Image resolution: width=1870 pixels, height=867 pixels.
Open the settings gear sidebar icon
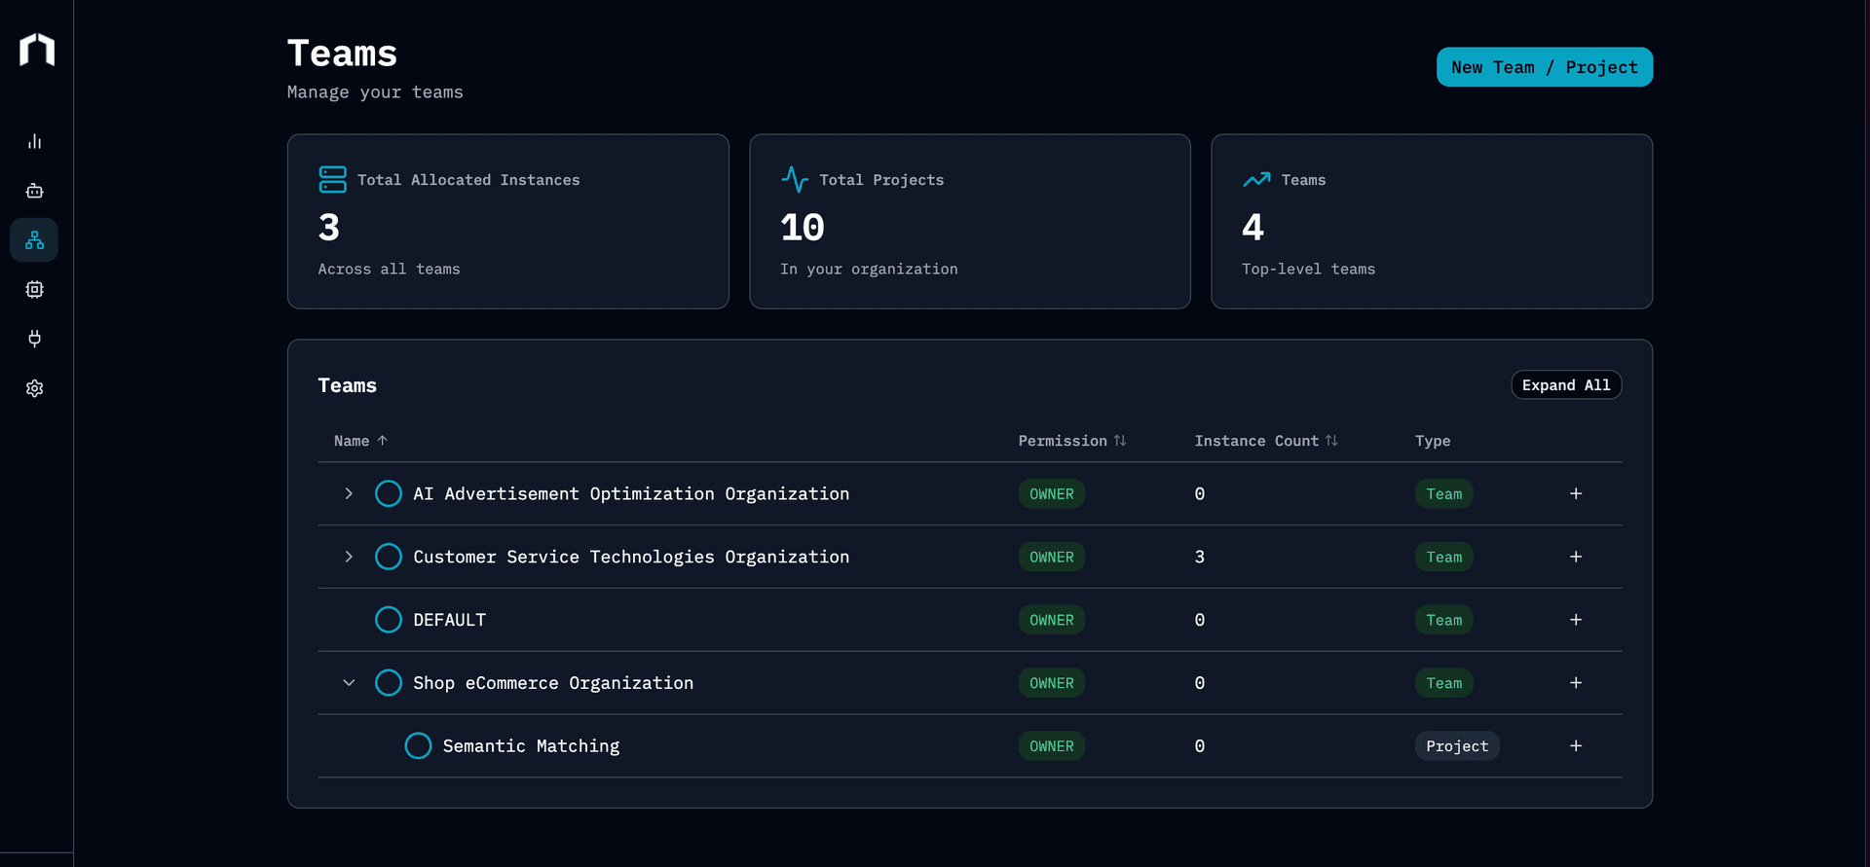tap(34, 388)
